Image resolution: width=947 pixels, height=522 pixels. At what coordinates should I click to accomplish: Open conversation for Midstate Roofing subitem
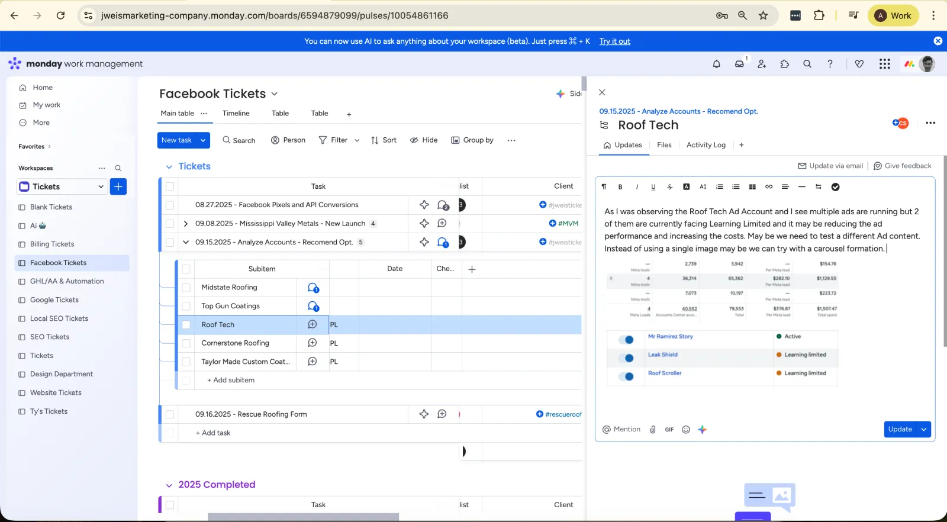pyautogui.click(x=313, y=288)
